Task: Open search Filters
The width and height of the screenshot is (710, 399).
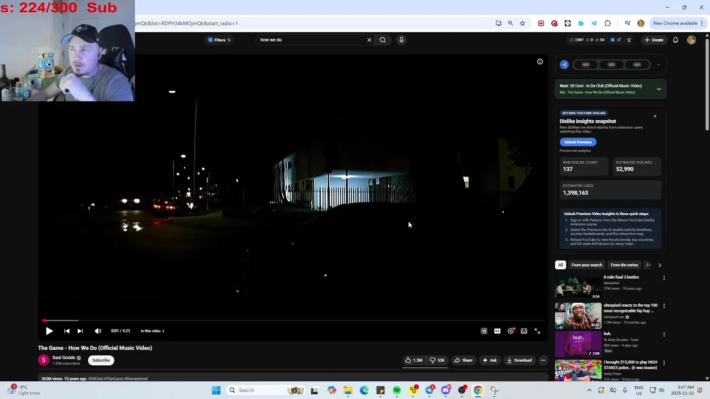Action: [219, 40]
